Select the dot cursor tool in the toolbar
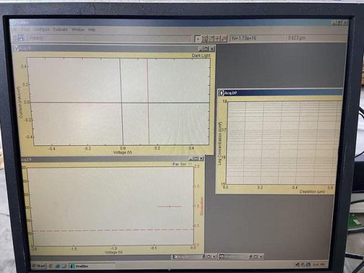364x273 pixels. coord(198,39)
